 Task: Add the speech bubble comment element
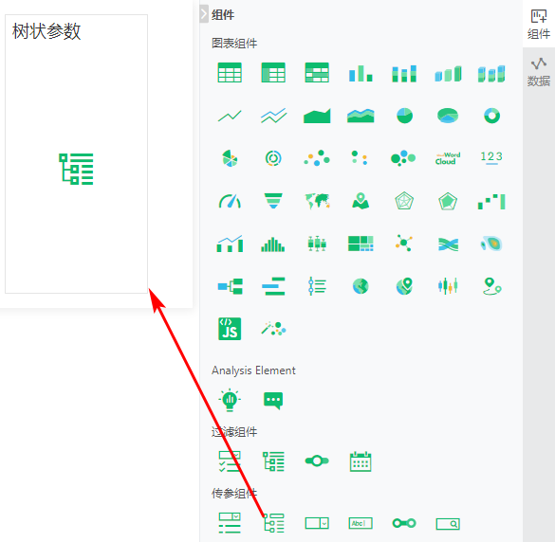[273, 401]
